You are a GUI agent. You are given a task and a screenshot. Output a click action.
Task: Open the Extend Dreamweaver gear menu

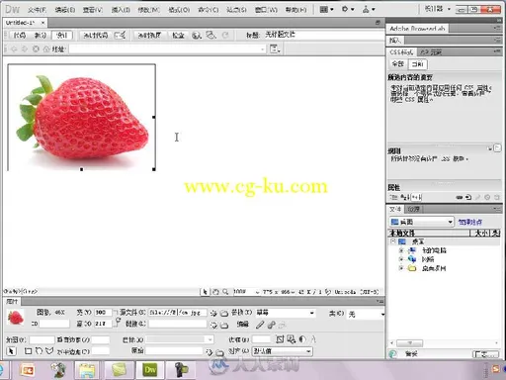[347, 10]
